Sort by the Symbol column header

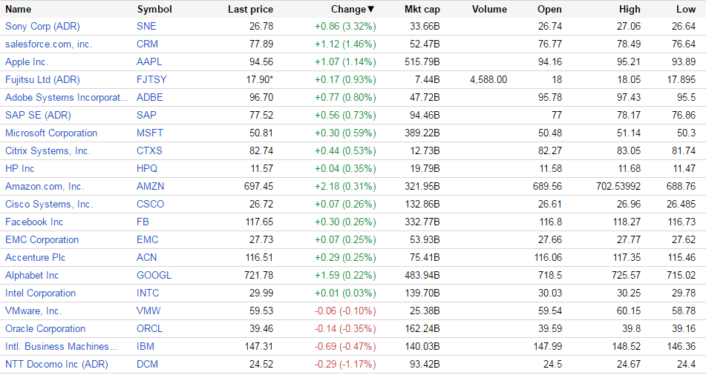154,10
